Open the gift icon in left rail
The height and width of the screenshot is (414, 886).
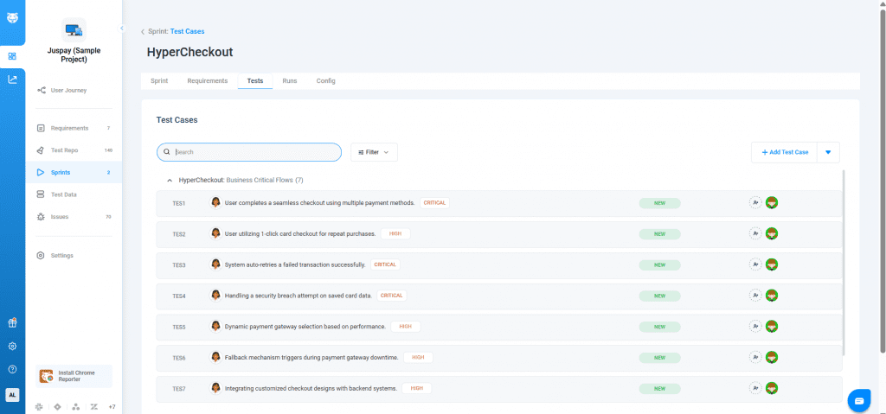coord(12,322)
